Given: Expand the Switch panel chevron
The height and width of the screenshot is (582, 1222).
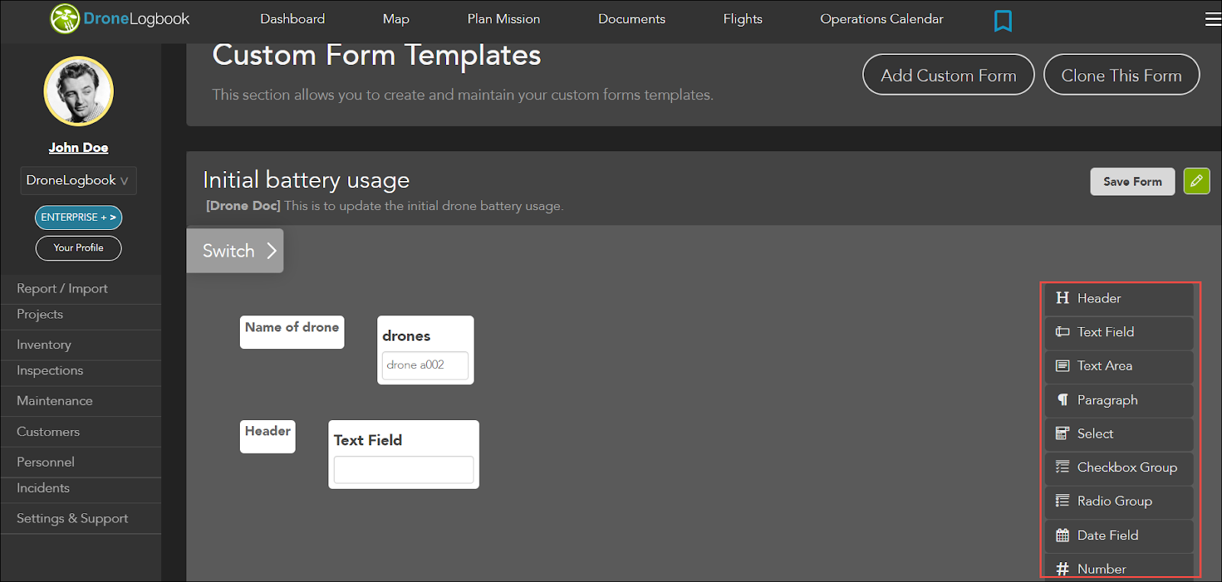Looking at the screenshot, I should 271,251.
